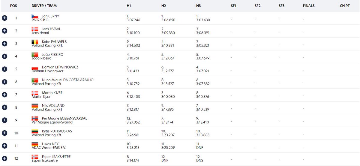Click the SF3 column header
This screenshot has width=360, height=166.
[281, 6]
